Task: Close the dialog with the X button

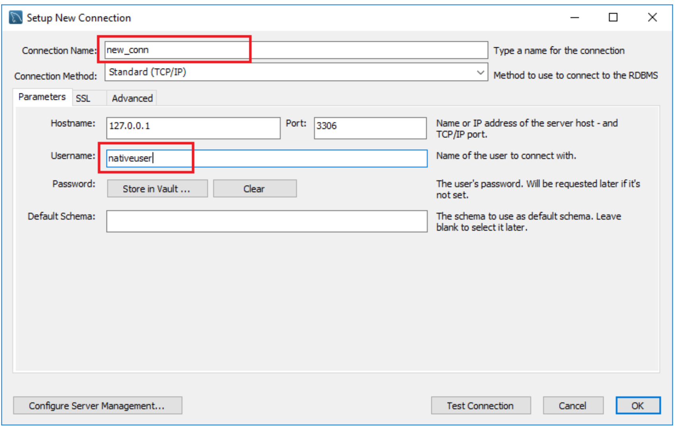Action: click(652, 17)
